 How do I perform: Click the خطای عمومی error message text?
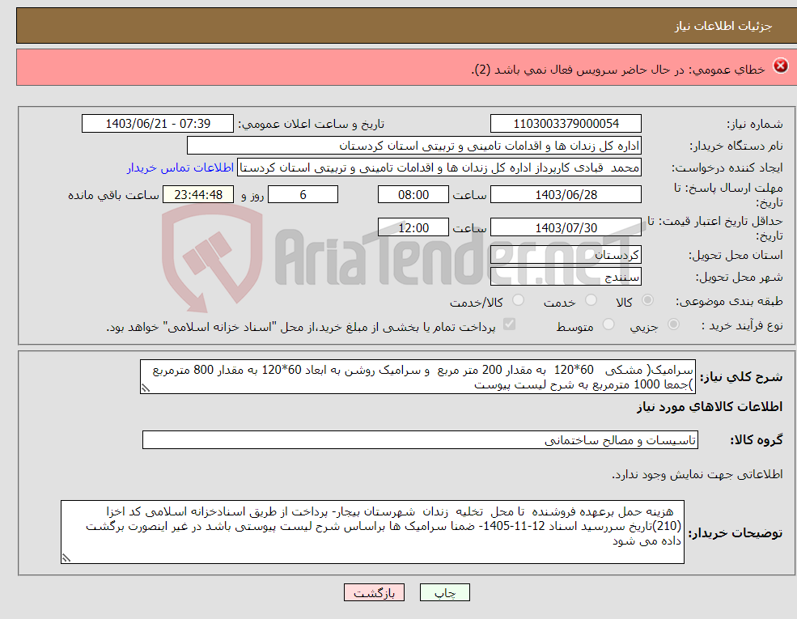pyautogui.click(x=618, y=69)
